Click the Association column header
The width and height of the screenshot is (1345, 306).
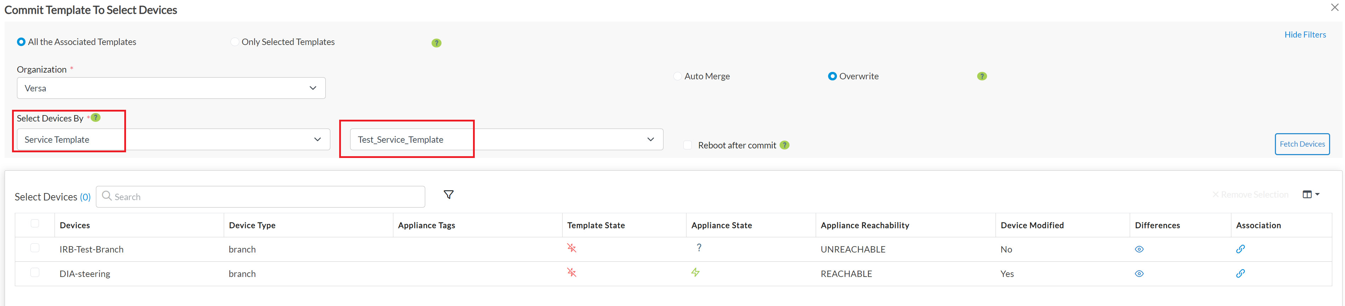pyautogui.click(x=1258, y=225)
